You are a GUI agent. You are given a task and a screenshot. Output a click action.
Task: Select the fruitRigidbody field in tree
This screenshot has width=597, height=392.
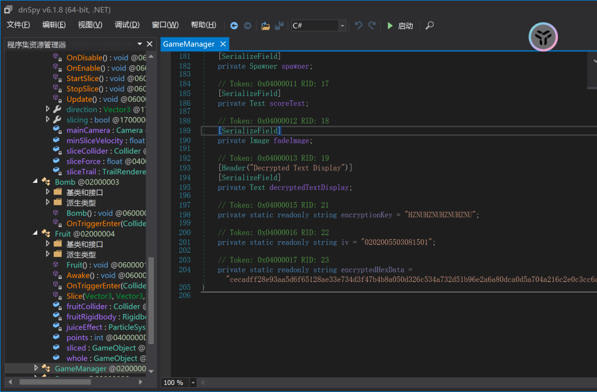point(106,317)
